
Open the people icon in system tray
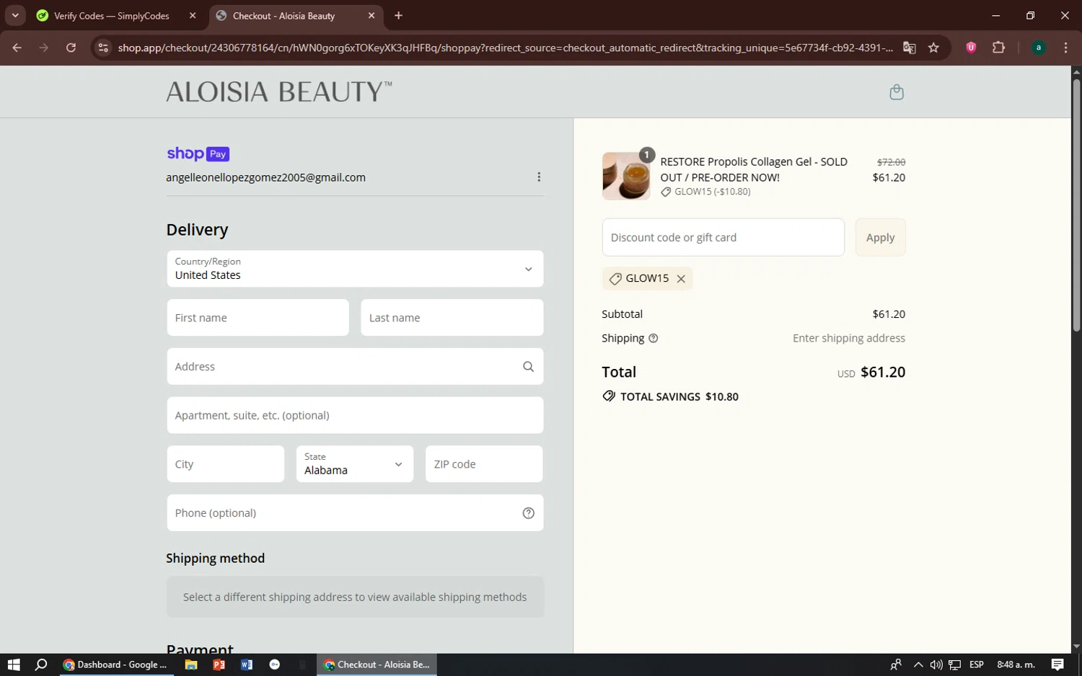[x=895, y=664]
